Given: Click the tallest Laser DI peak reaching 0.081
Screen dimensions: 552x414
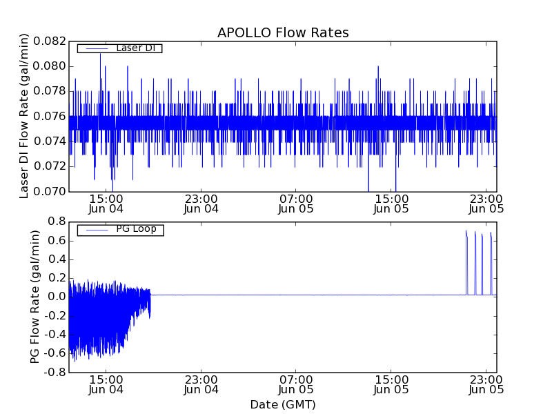Looking at the screenshot, I should (x=100, y=55).
